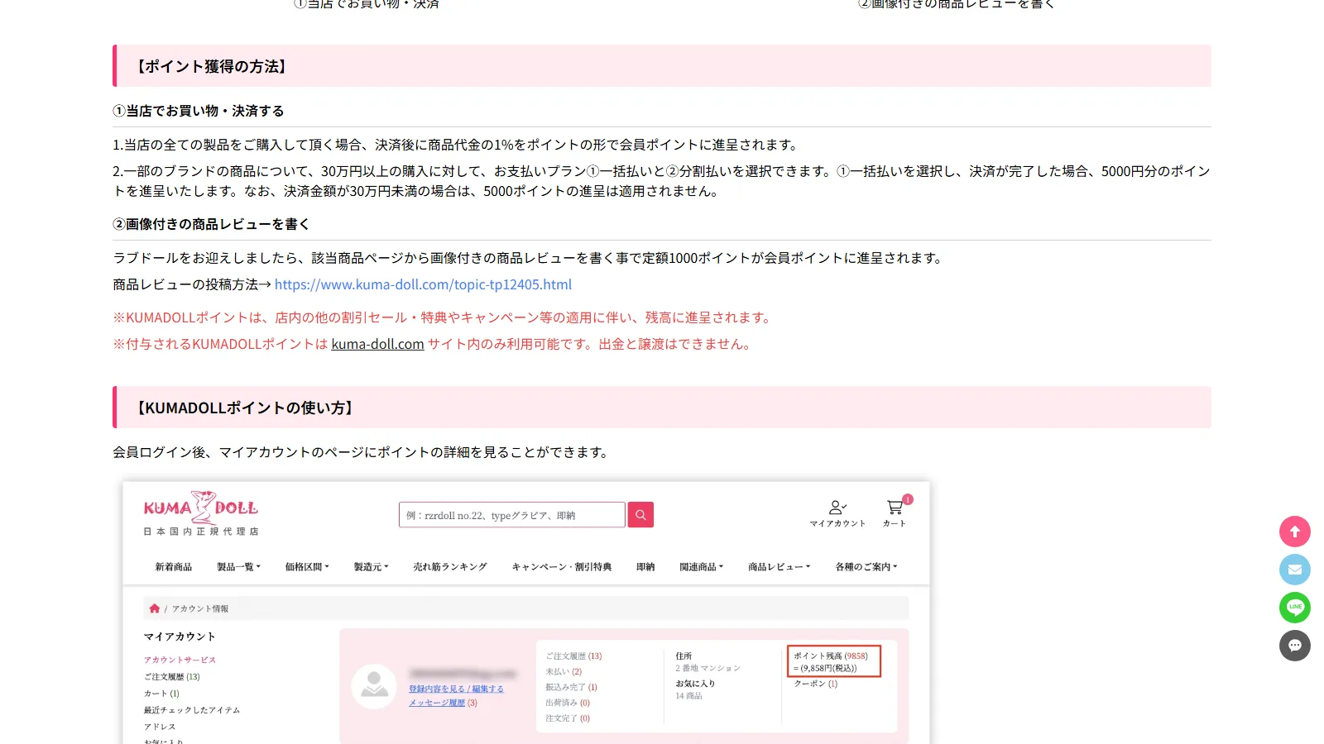Click the アカウント情報 breadcrumb text

(x=200, y=608)
